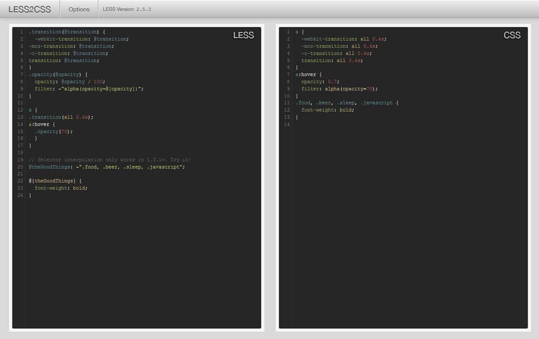The width and height of the screenshot is (539, 339).
Task: Click '-o-transition: @transition;' in LESS editor
Action: (68, 54)
